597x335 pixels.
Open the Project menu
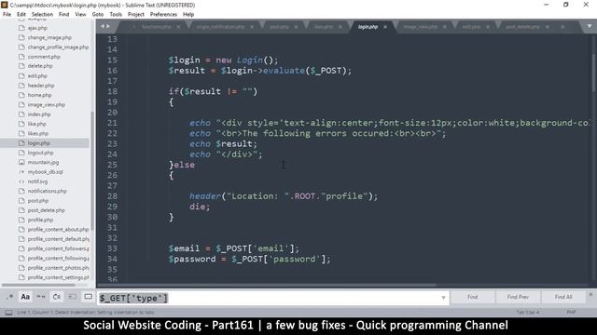(x=136, y=15)
